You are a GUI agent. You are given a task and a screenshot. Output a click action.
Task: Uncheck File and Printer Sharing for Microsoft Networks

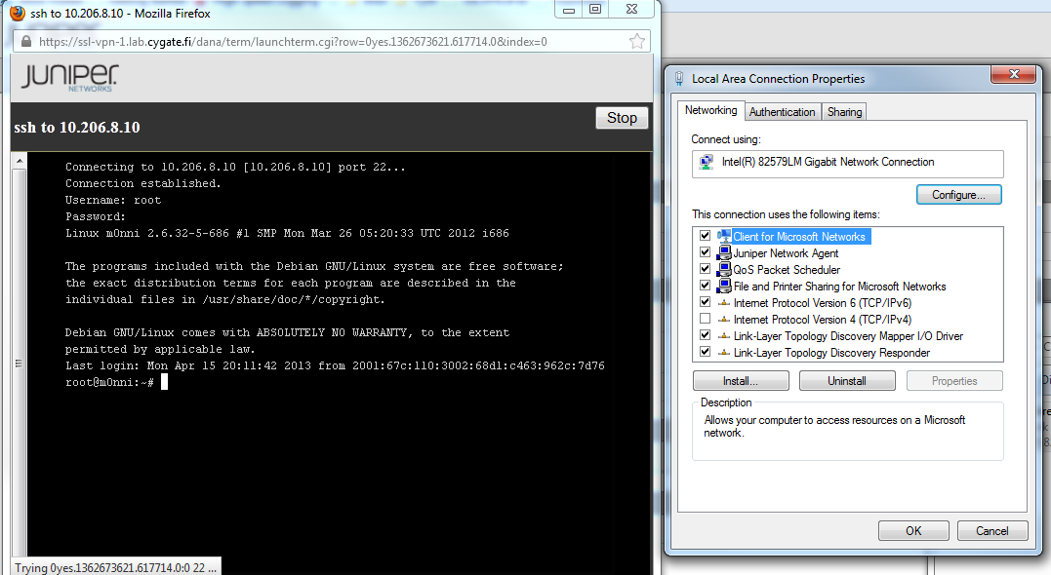tap(706, 286)
